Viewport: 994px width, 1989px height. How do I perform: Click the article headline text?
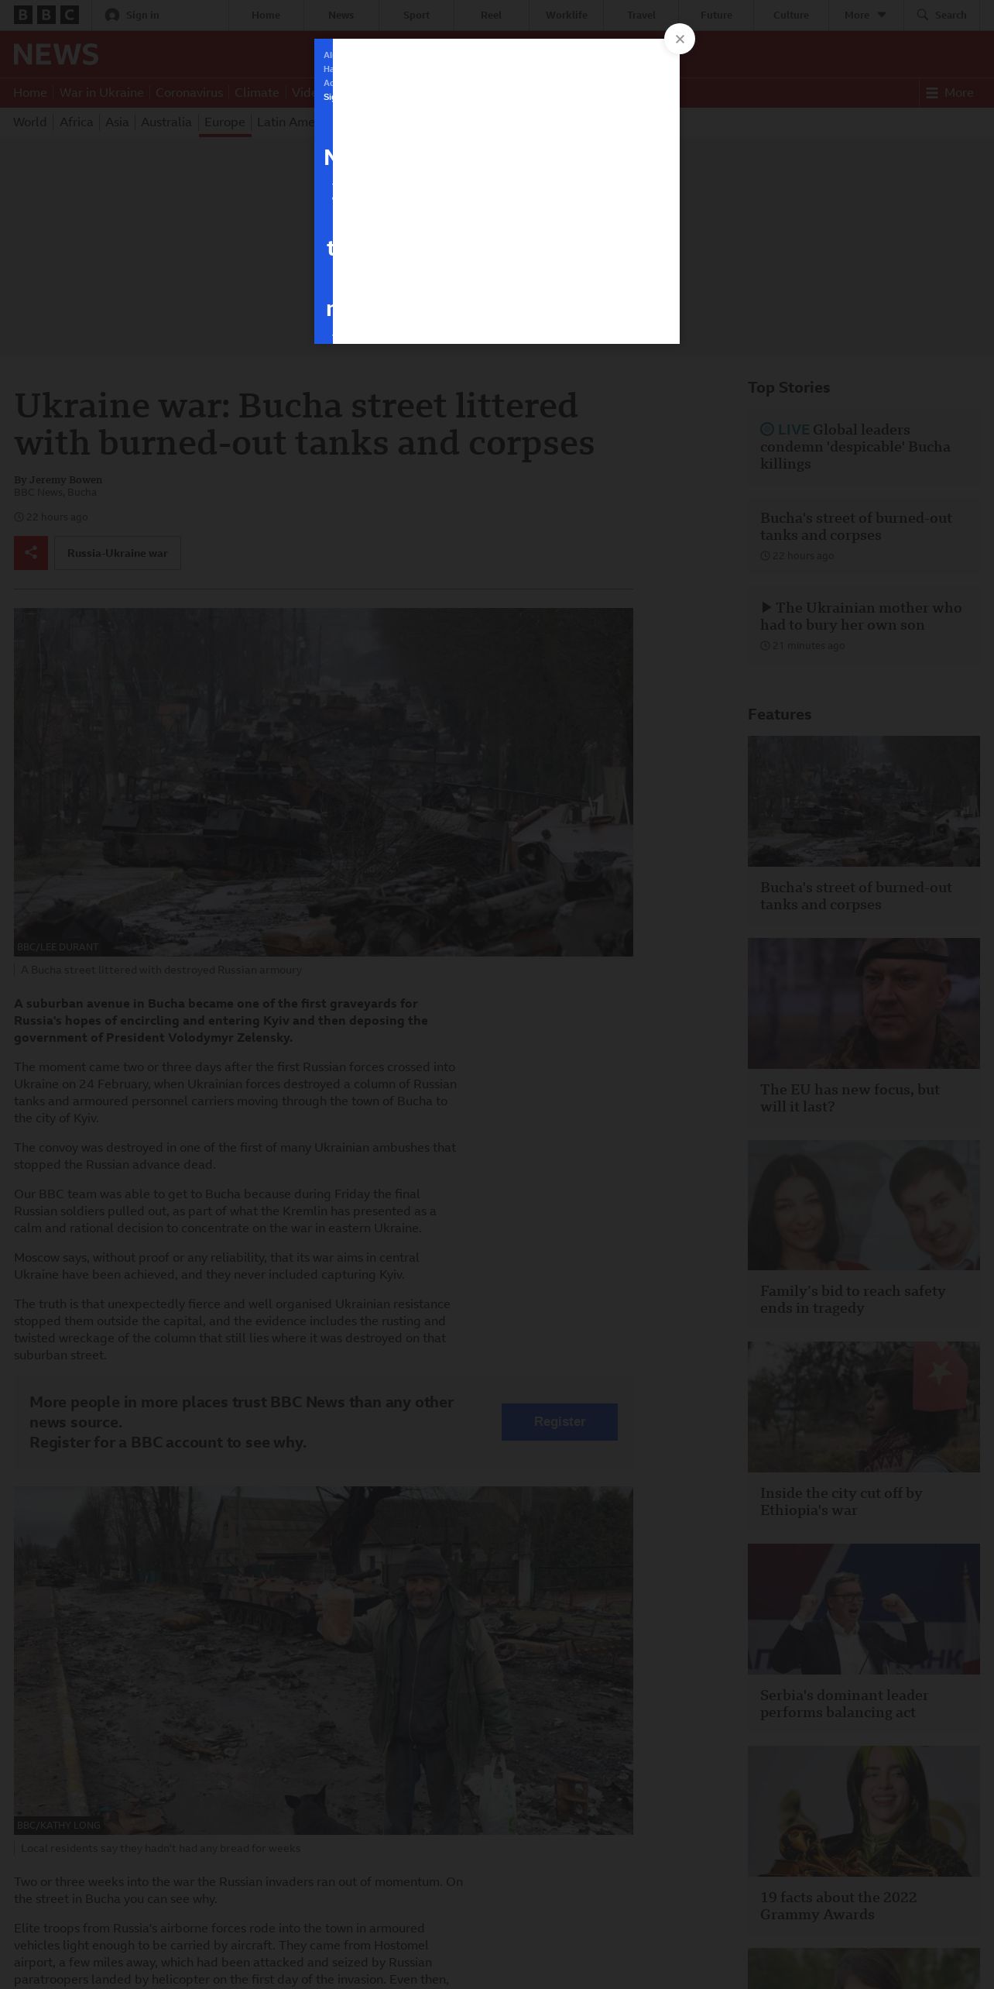click(x=304, y=424)
